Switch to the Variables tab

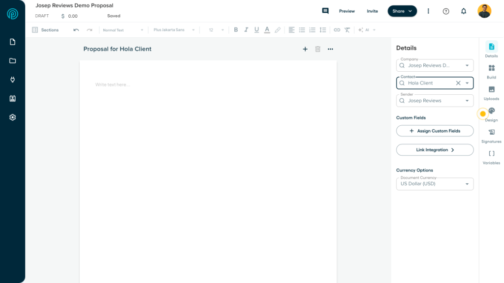[491, 158]
